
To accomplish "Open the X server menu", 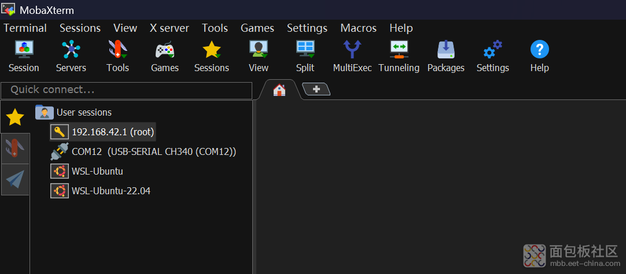I will tap(170, 28).
